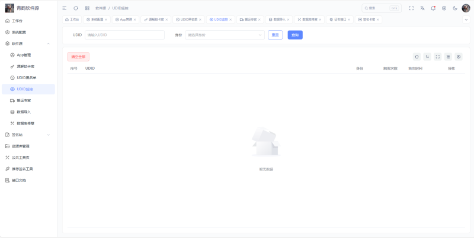Click the 软件源 breadcrumb link
The height and width of the screenshot is (238, 474).
pos(101,8)
